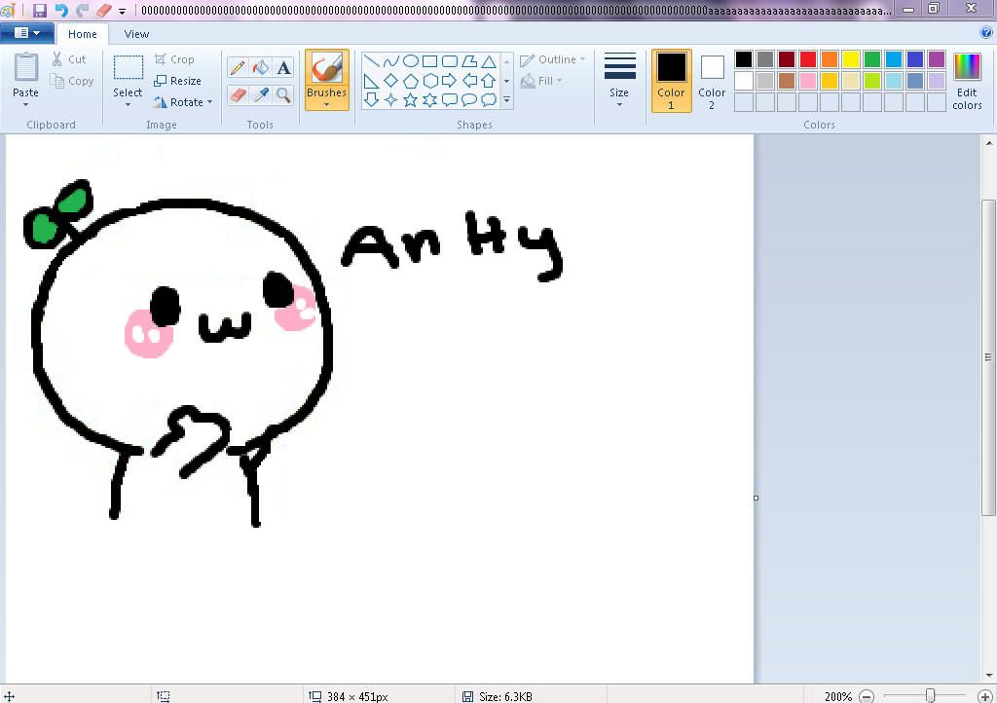Pick the green color swatch
Screen dimensions: 997x703
(x=872, y=59)
